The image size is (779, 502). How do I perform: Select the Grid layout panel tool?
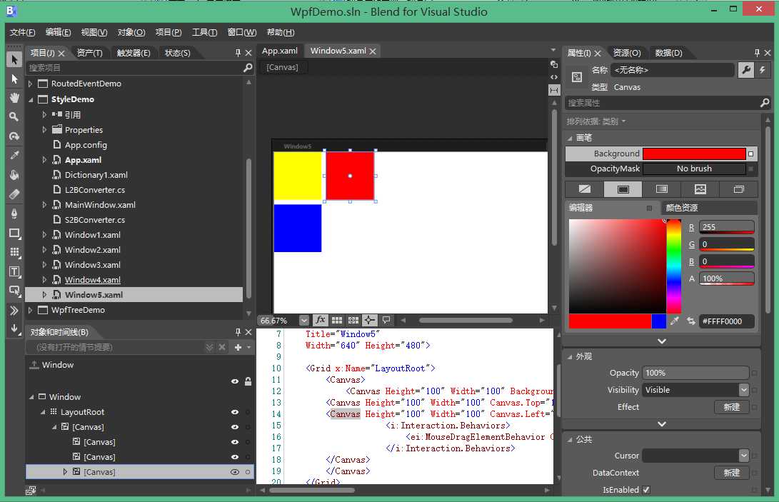(x=14, y=252)
